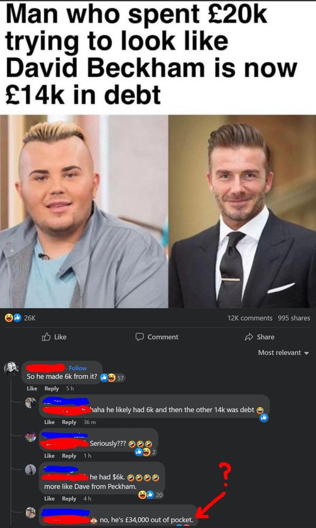
Task: Like the 'So he made 6k from it?' comment
Action: tap(32, 388)
